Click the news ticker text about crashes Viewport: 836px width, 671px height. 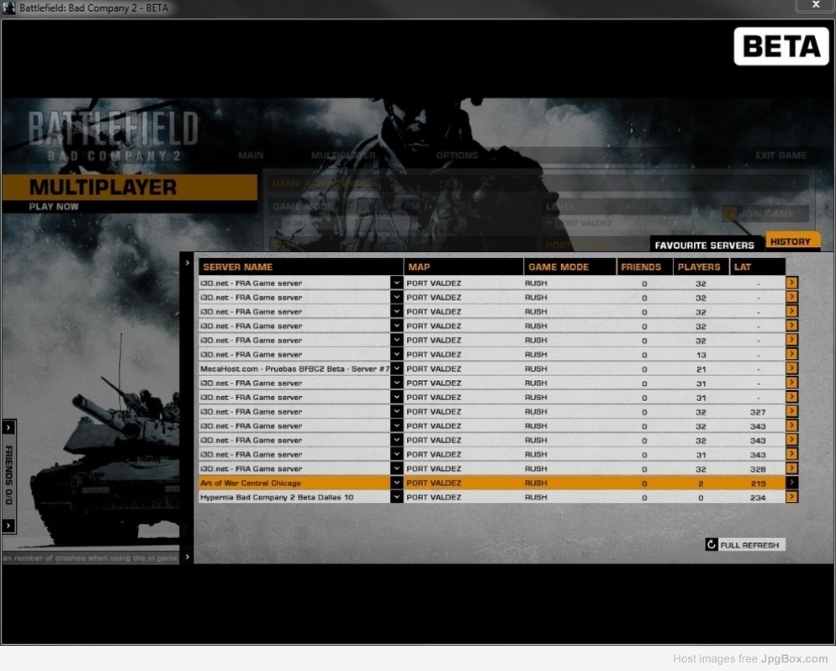(91, 557)
